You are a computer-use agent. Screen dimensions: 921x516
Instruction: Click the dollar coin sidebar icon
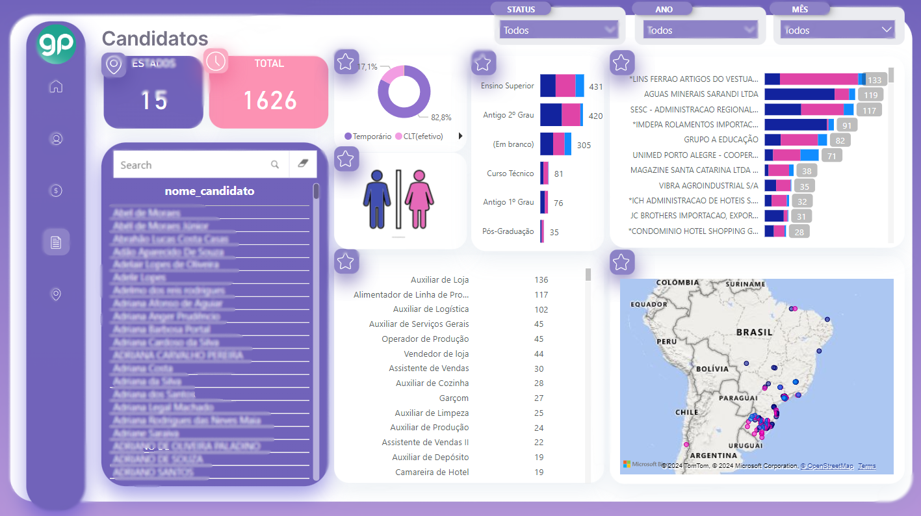[56, 190]
